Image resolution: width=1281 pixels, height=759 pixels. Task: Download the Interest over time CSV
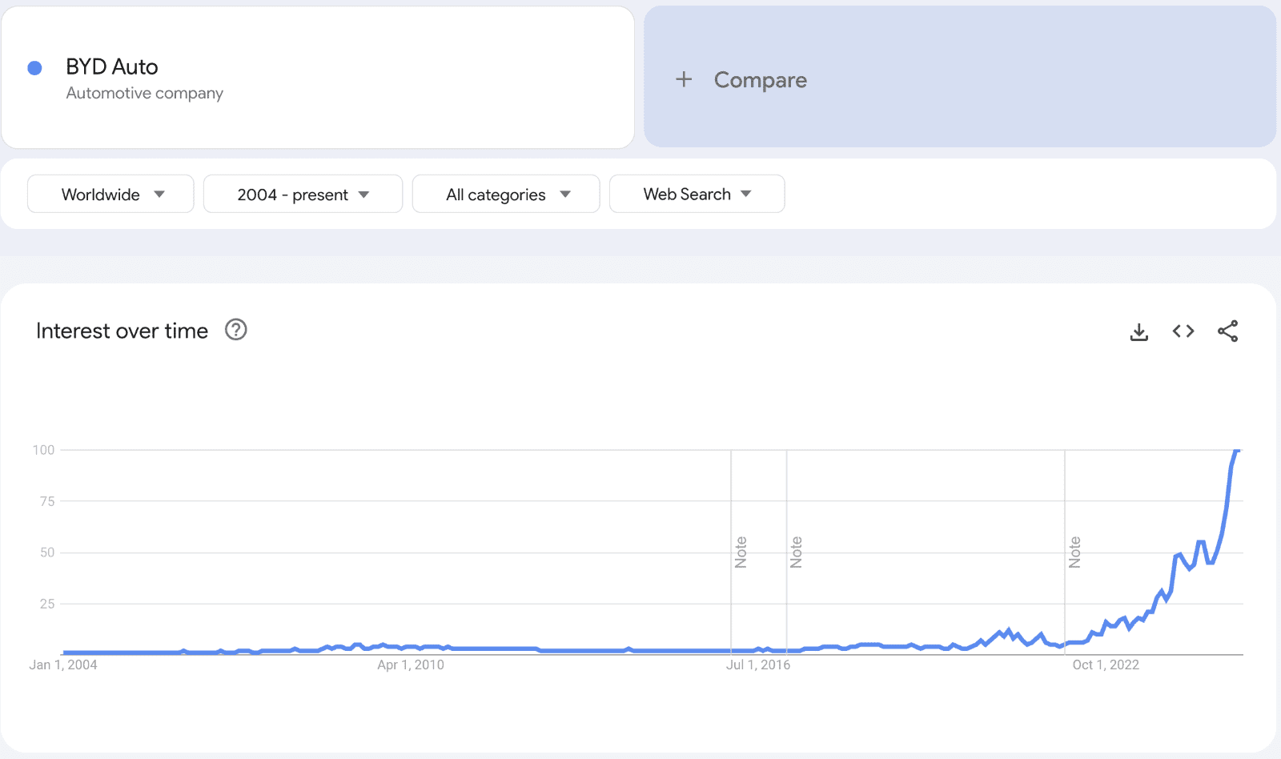point(1139,331)
